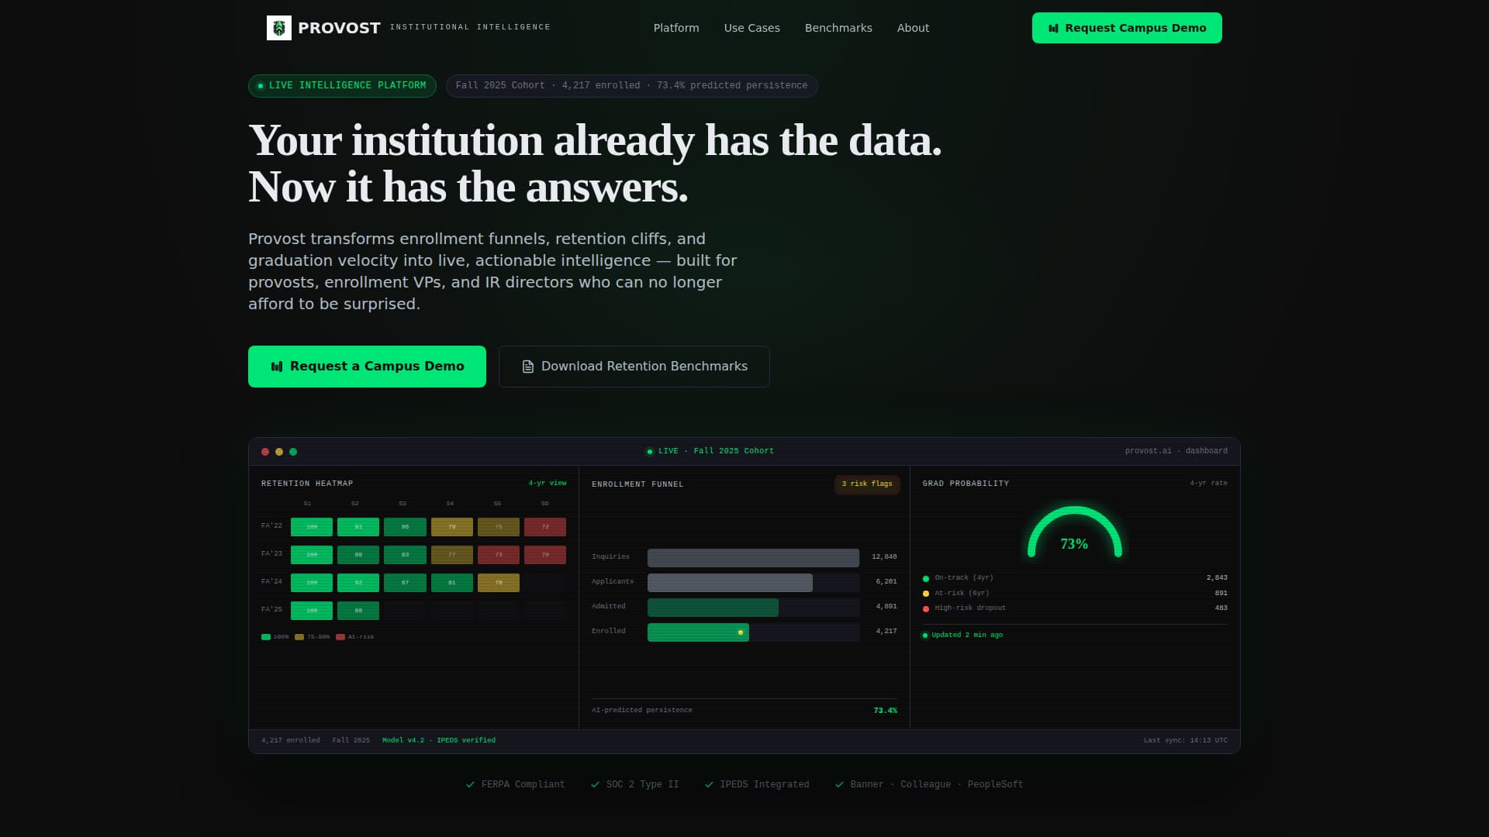Click the green dot in dashboard window bar
Screen dimensions: 1489x837
[293, 452]
